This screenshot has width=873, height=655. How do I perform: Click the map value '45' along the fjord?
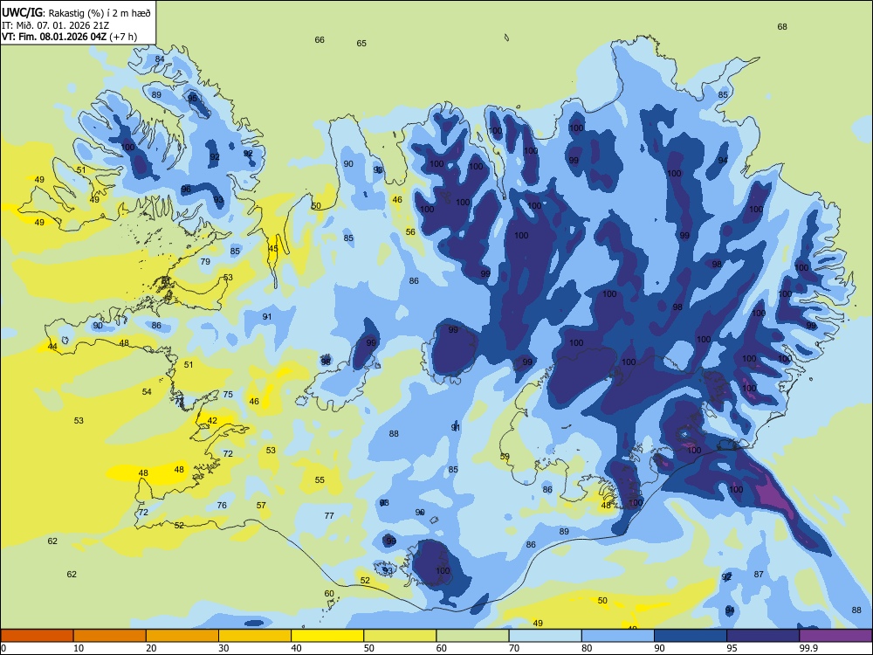(272, 249)
